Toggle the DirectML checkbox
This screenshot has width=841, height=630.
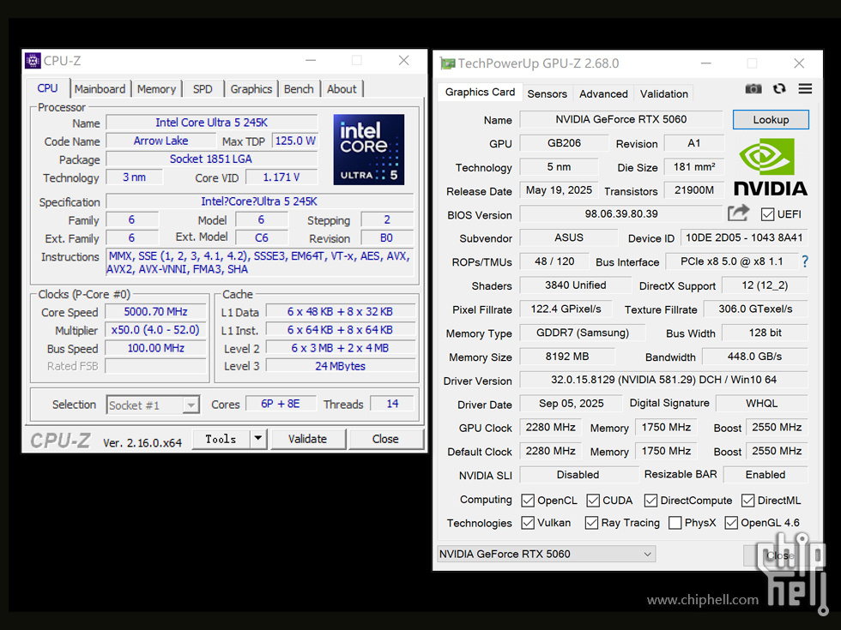747,501
